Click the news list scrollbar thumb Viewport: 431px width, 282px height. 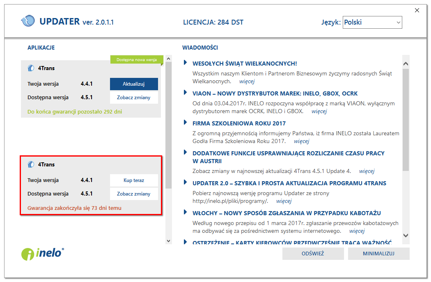pyautogui.click(x=406, y=120)
